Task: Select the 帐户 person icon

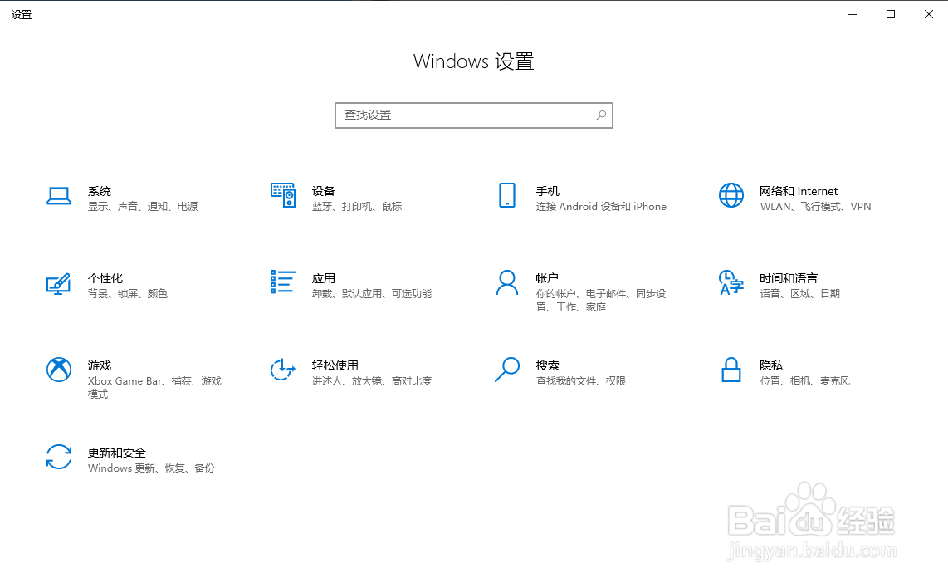Action: click(x=506, y=282)
